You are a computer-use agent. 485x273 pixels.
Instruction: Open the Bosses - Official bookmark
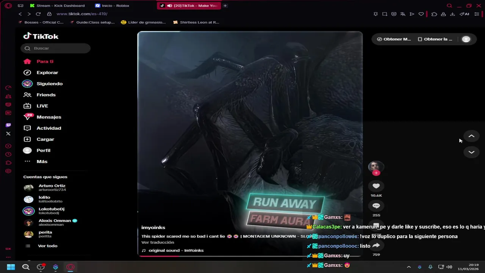pos(41,22)
